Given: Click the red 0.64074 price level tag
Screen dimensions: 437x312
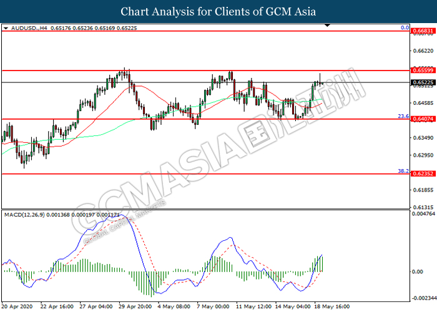Looking at the screenshot, I should point(422,119).
